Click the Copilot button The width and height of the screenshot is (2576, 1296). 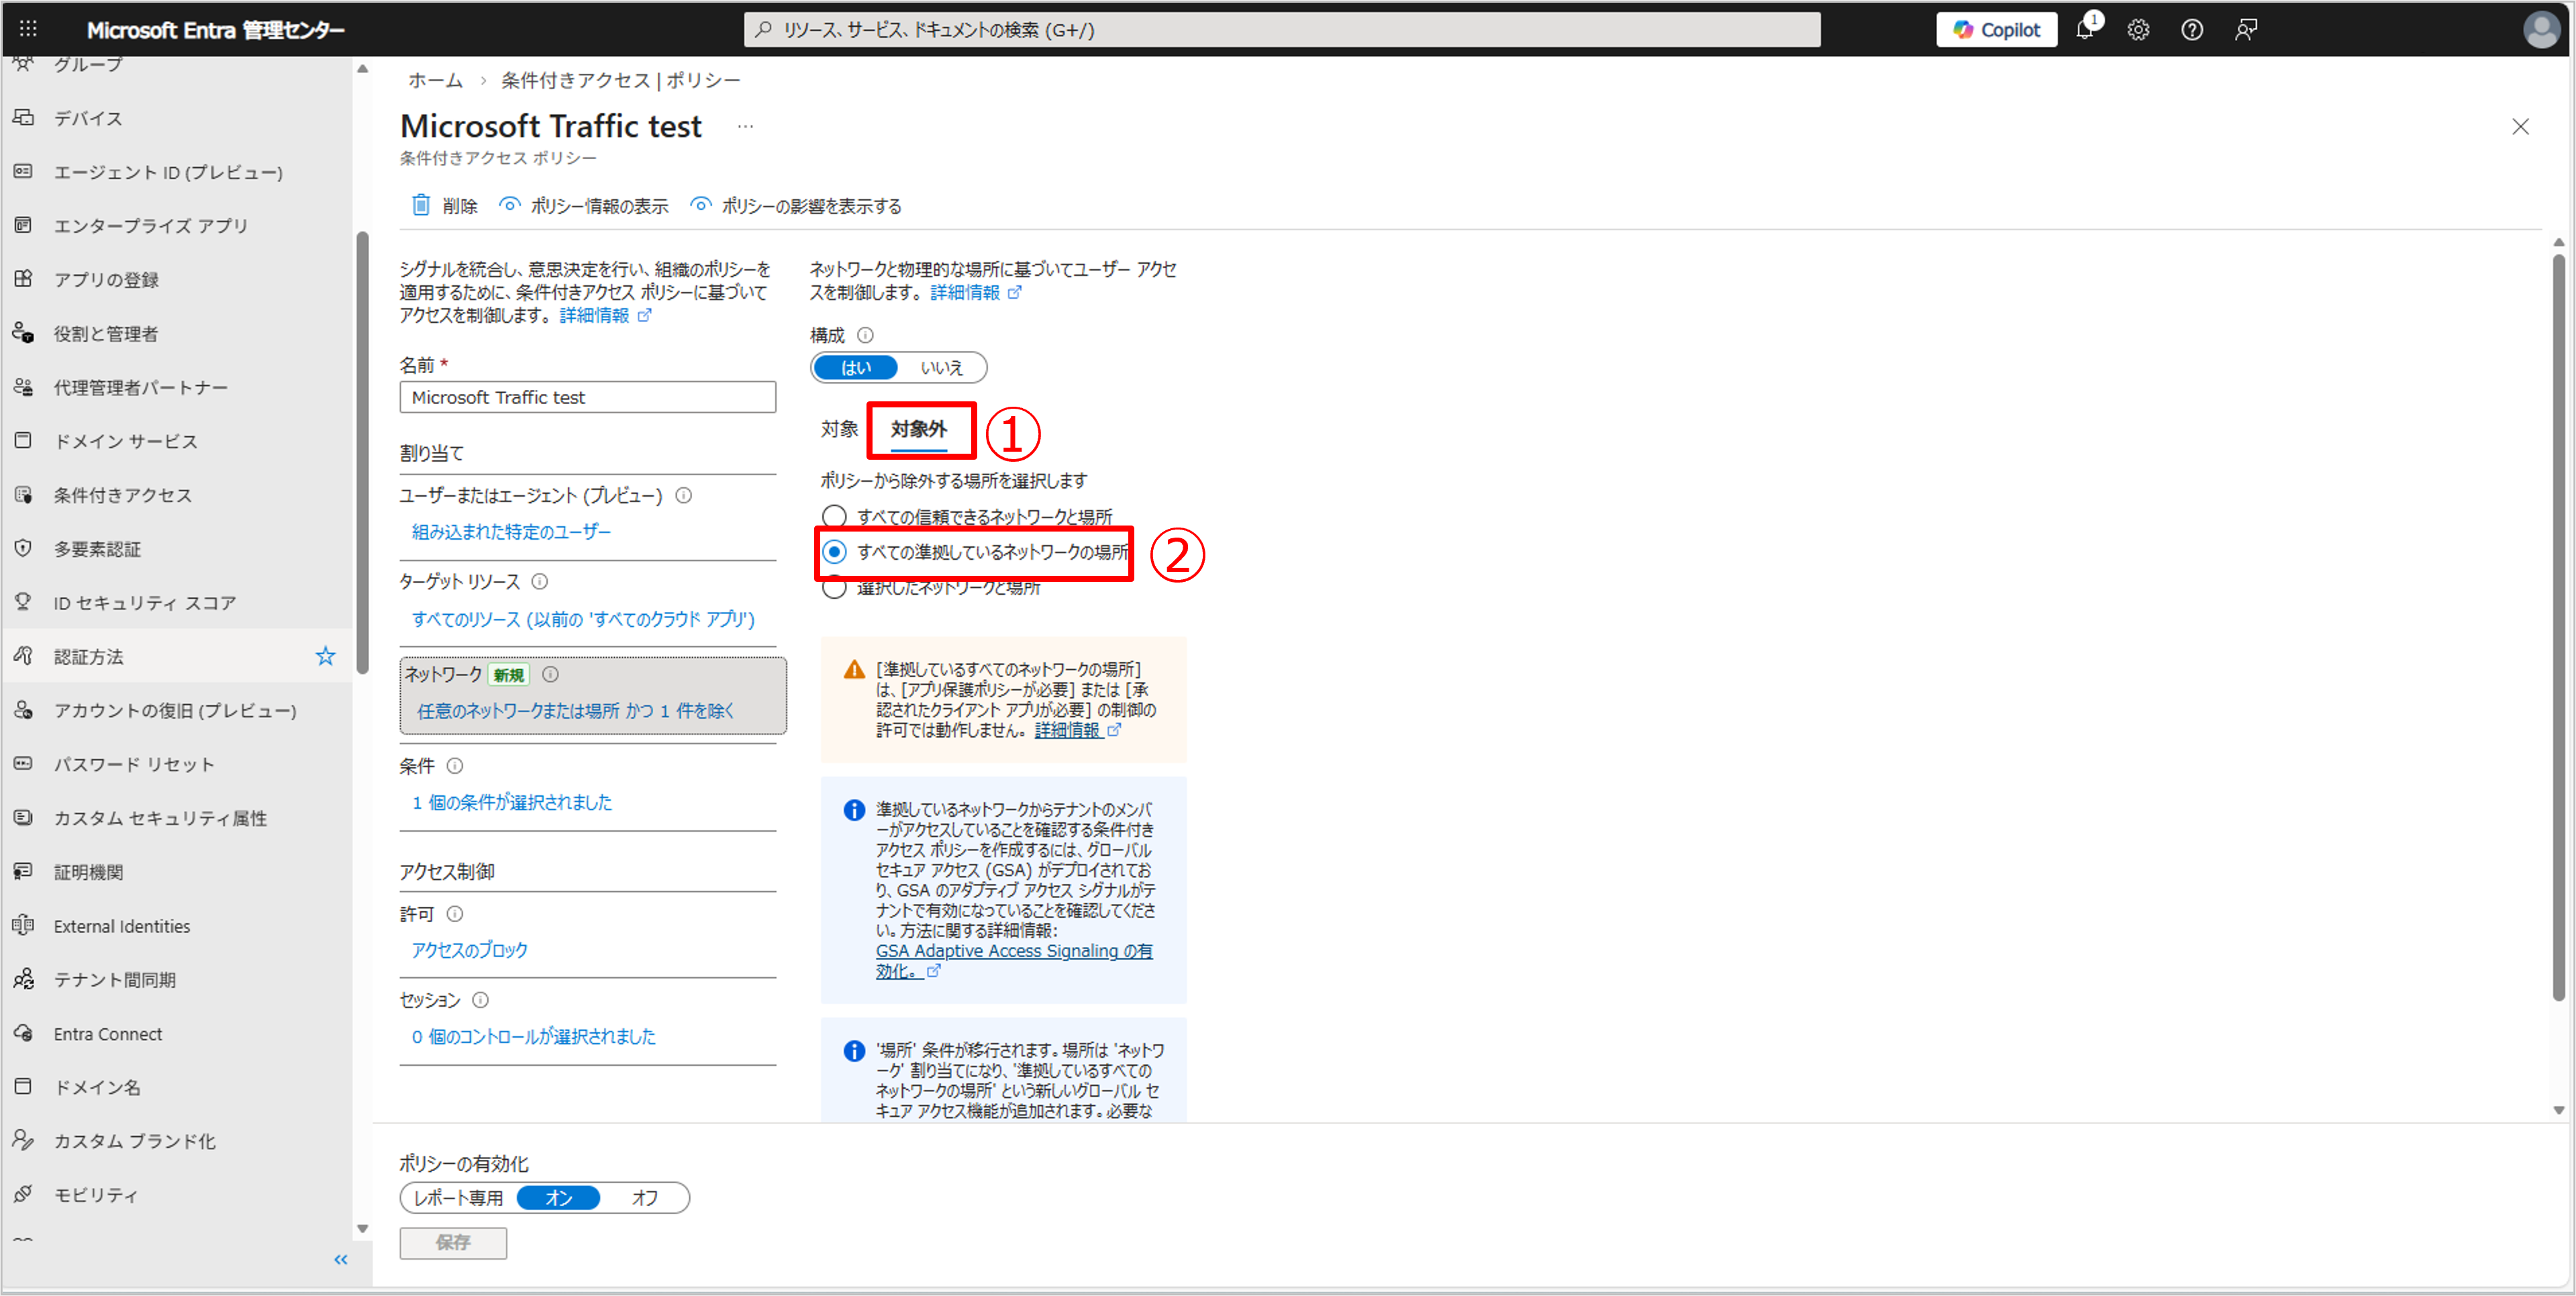(1996, 30)
